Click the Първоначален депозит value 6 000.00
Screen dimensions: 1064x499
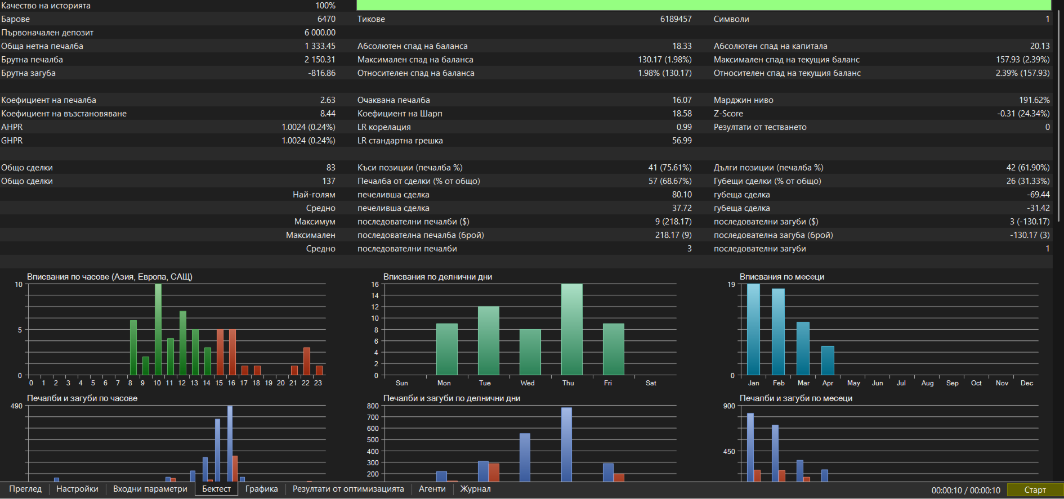click(320, 33)
